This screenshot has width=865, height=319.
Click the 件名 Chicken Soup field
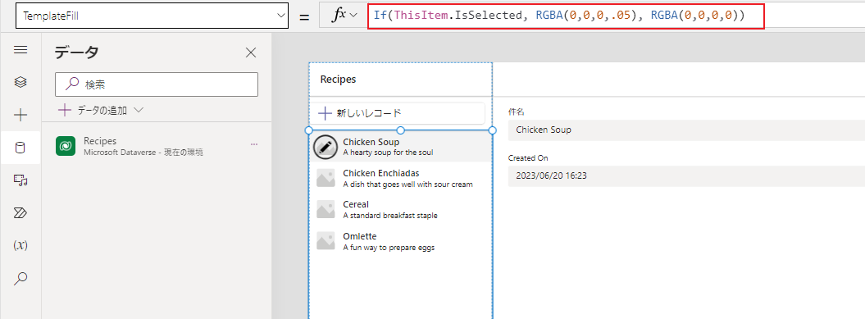[x=686, y=130]
